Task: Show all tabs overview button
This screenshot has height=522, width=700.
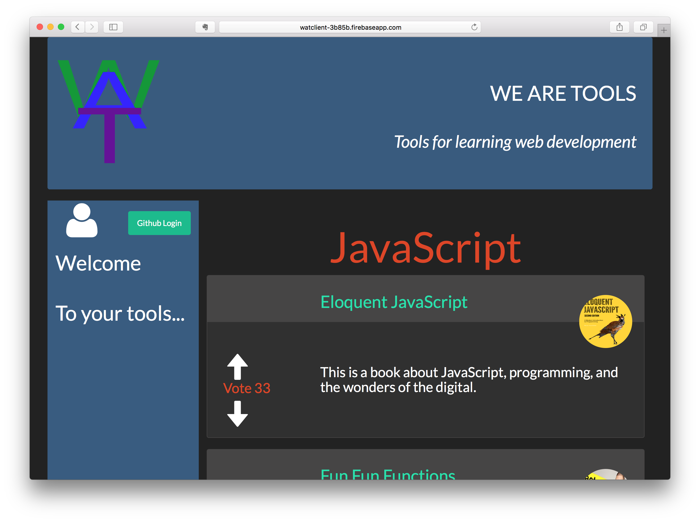Action: (x=643, y=27)
